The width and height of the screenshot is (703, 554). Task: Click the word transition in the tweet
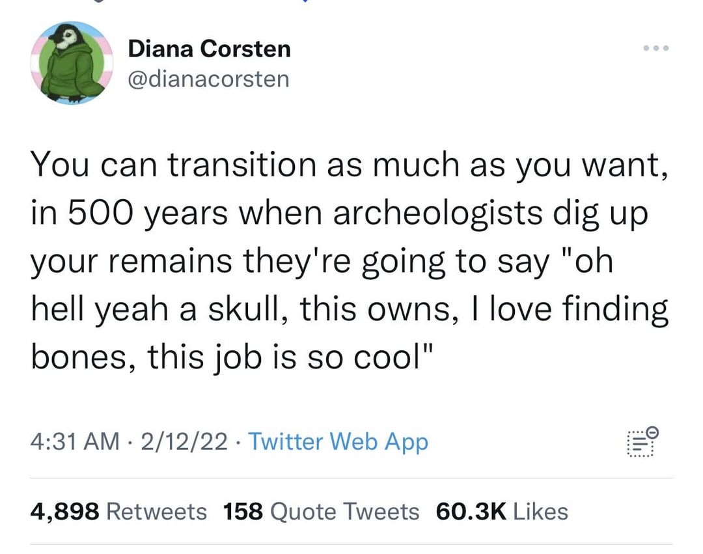242,165
